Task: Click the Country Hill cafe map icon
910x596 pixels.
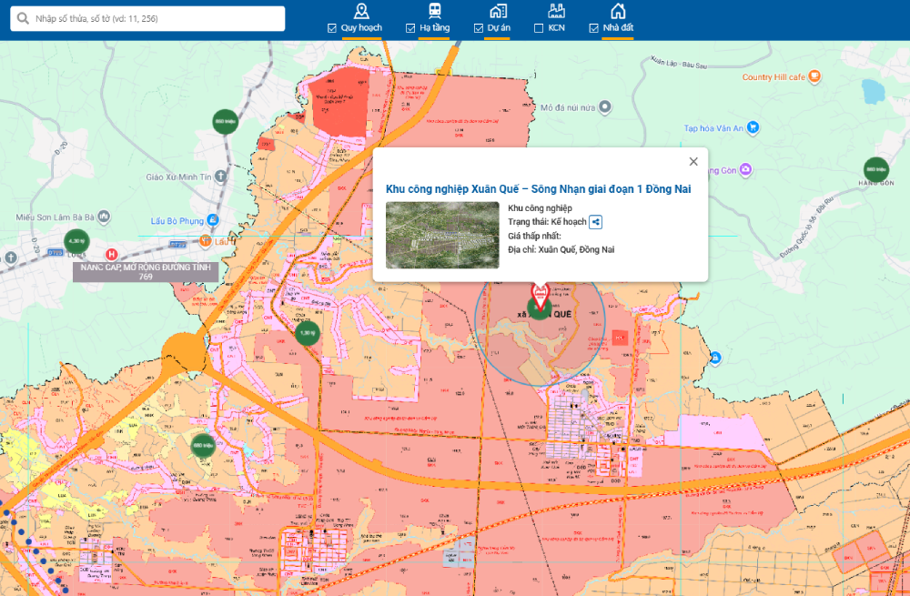Action: coord(815,77)
